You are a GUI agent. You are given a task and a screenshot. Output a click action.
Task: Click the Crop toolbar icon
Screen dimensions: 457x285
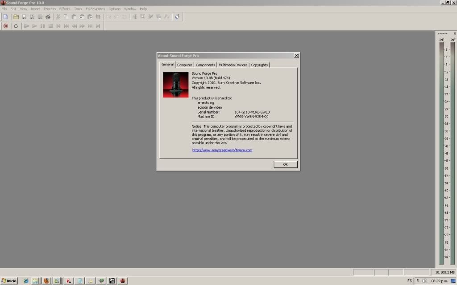coord(98,17)
